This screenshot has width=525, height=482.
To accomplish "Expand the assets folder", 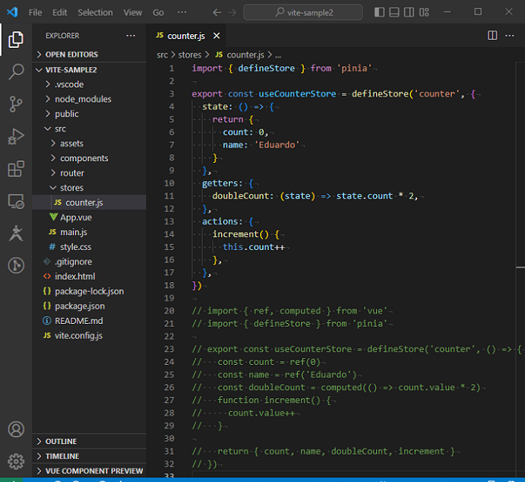I will coord(89,144).
